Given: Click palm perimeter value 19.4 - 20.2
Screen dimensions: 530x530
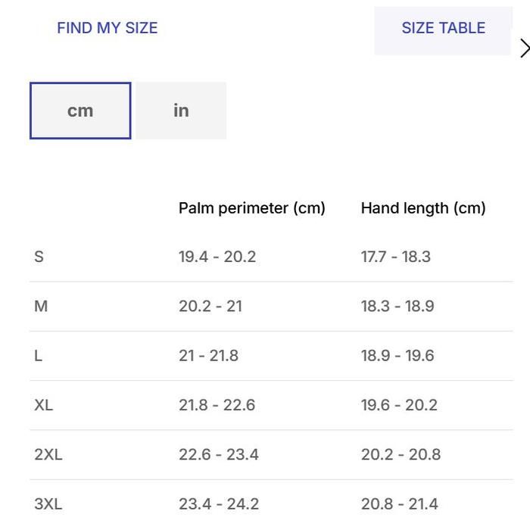Looking at the screenshot, I should coord(217,257).
